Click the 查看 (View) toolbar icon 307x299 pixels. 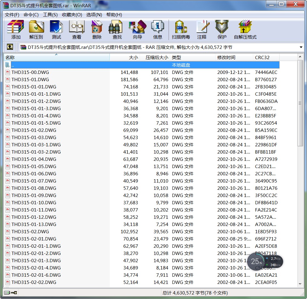pos(76,27)
